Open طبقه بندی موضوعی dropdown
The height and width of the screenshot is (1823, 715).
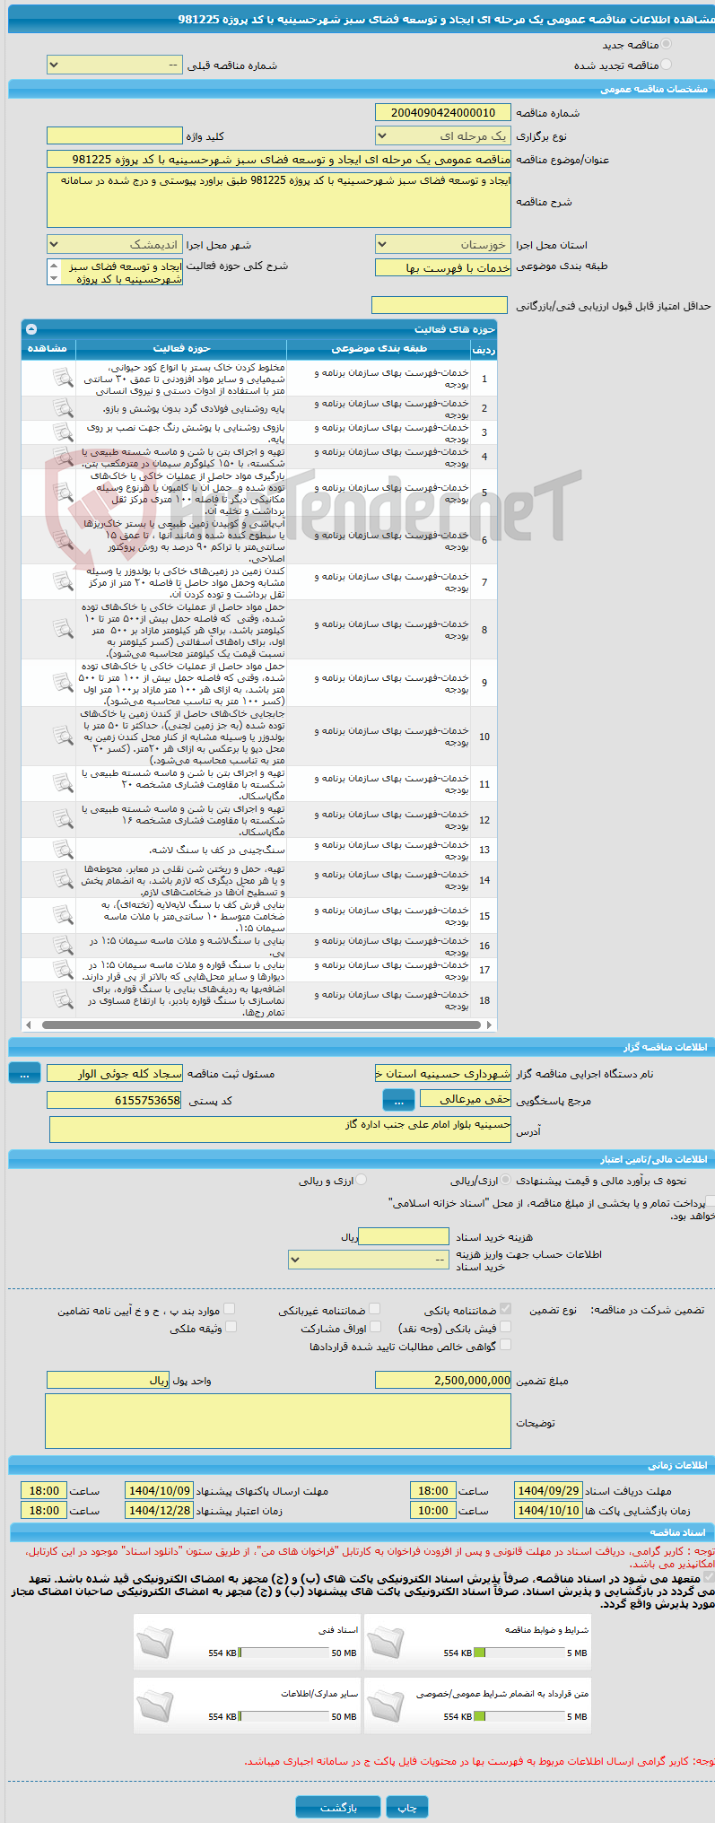point(443,267)
